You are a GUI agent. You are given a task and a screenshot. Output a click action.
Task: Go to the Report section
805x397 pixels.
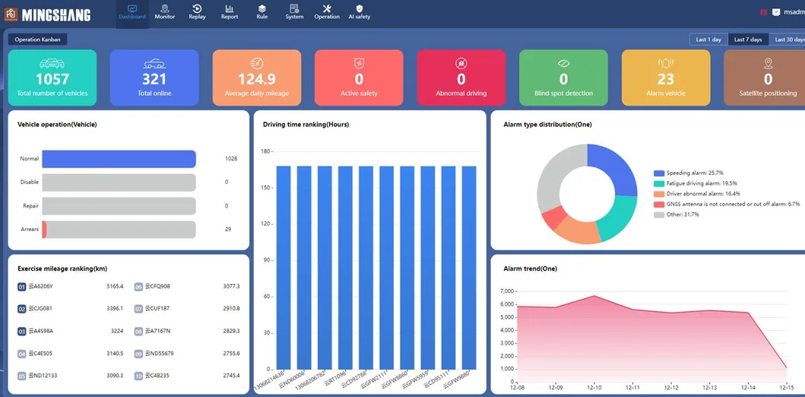tap(230, 11)
